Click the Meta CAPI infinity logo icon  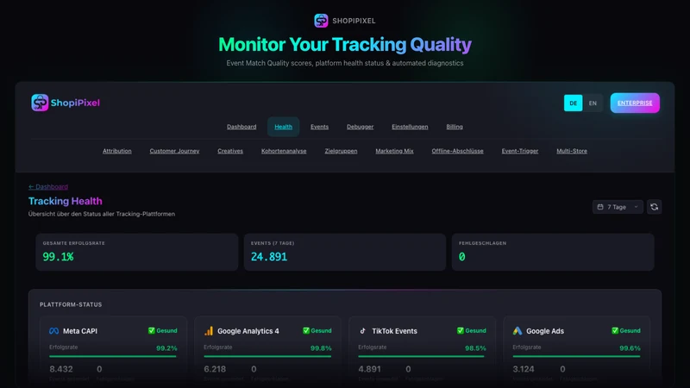pos(53,331)
